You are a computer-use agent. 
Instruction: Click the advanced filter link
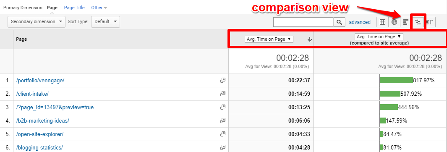(x=360, y=22)
